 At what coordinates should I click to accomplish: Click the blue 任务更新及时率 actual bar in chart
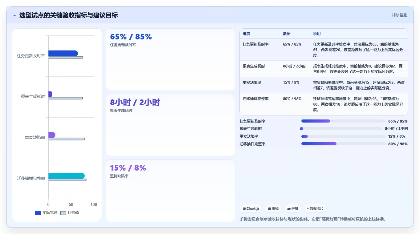[63, 53]
